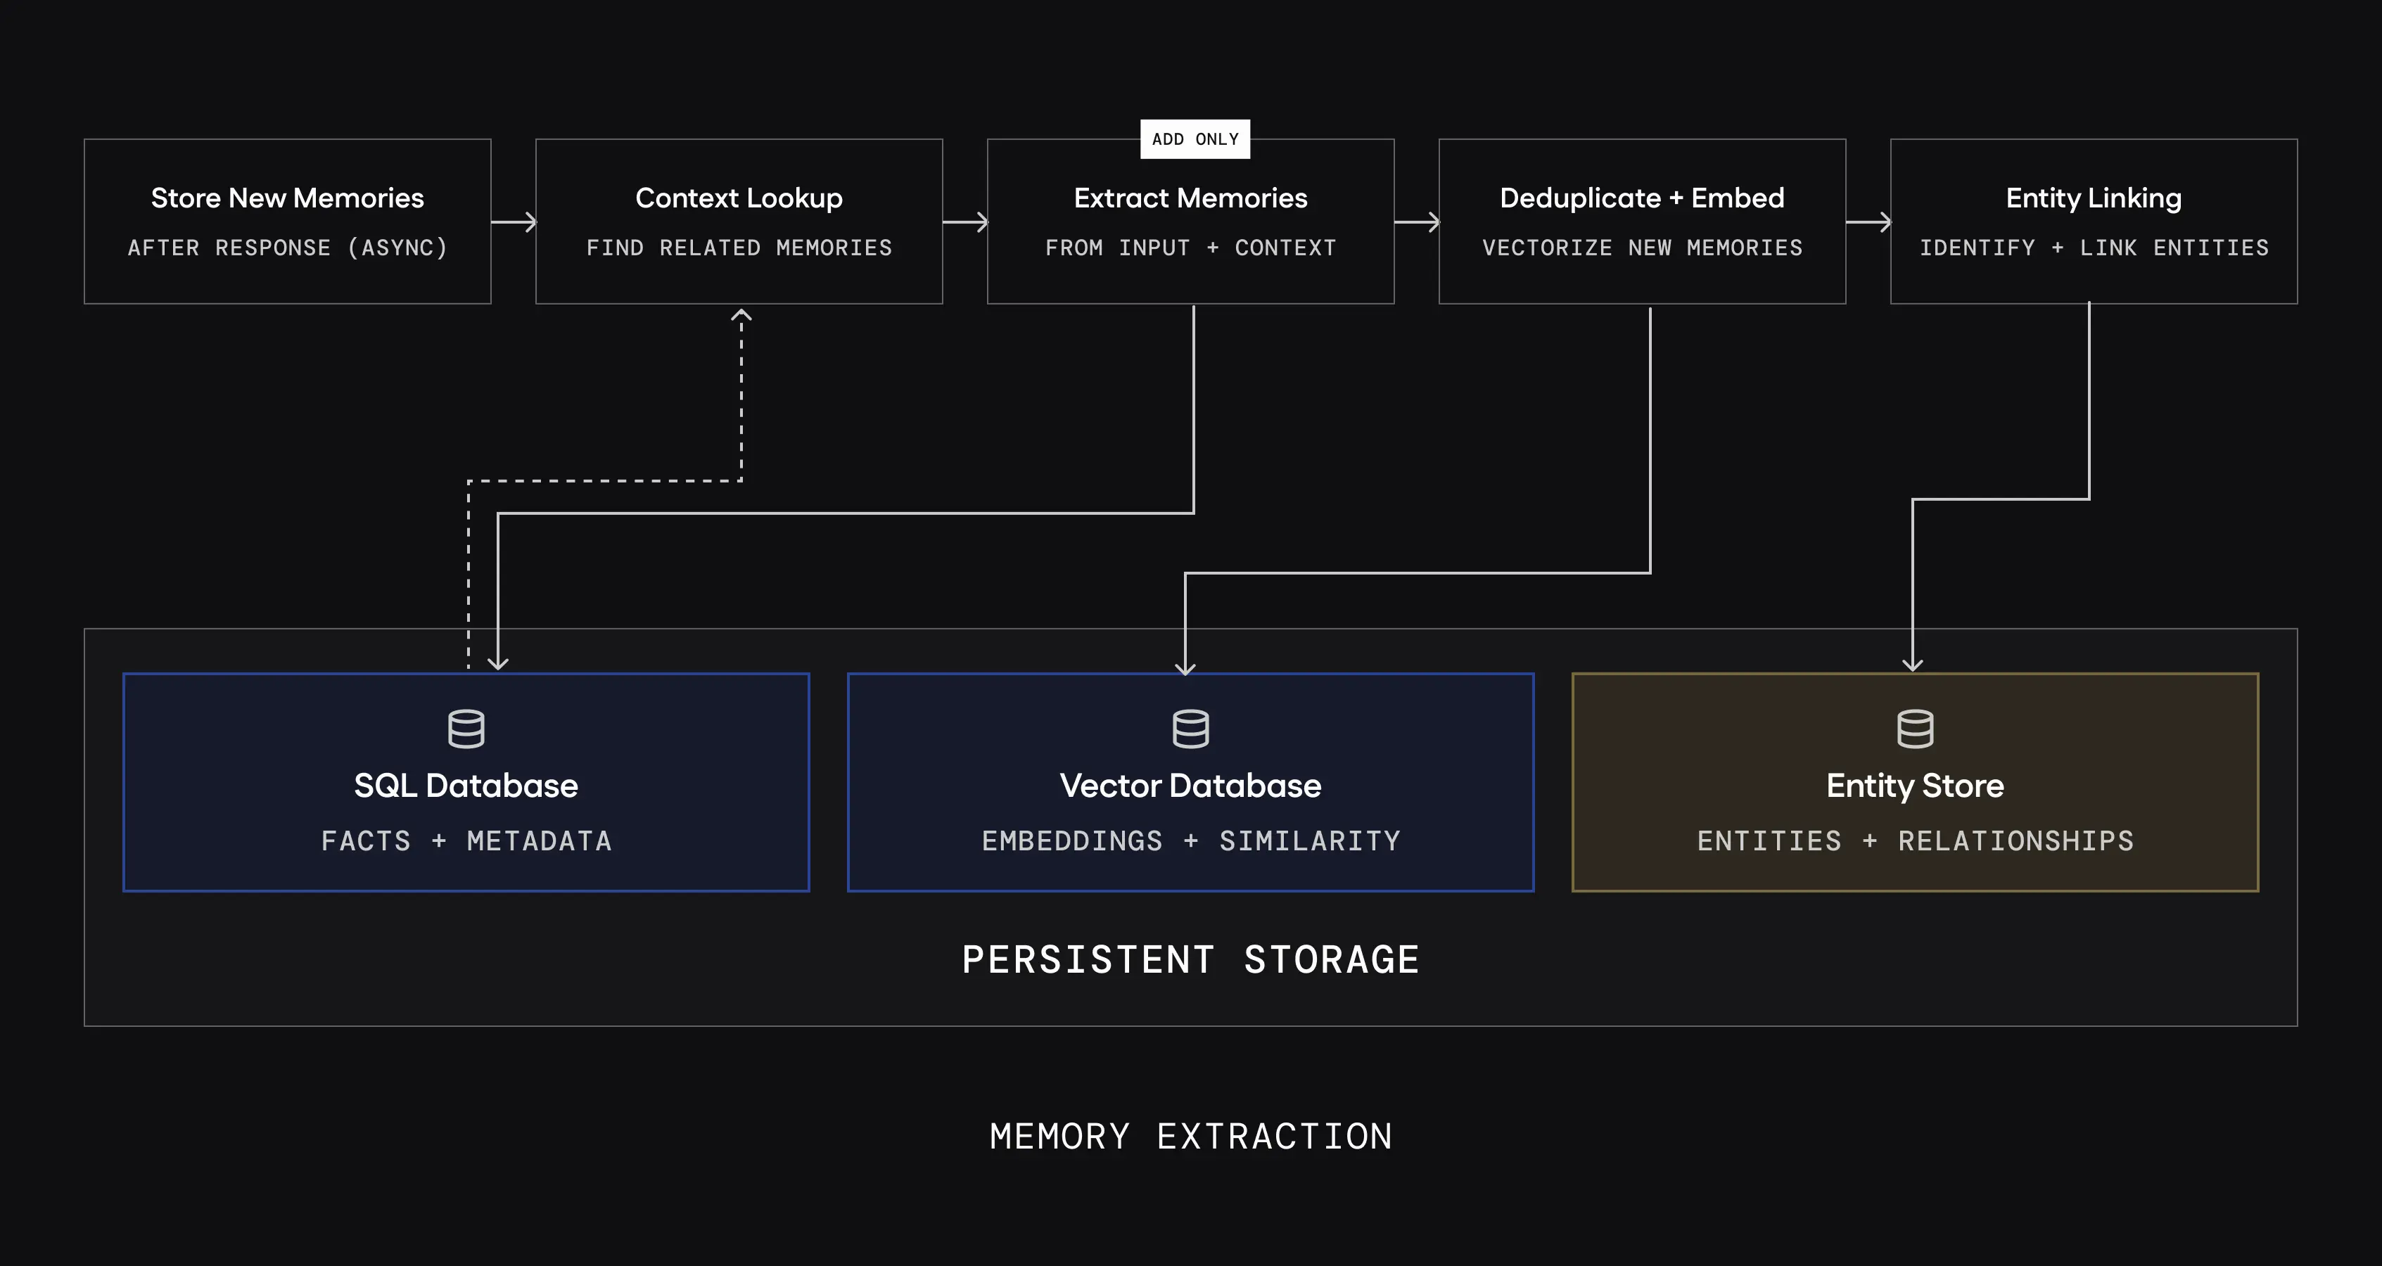Click the PERSISTENT STORAGE label
2382x1266 pixels.
pos(1190,960)
